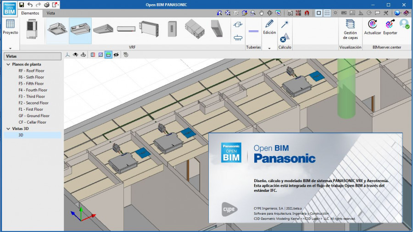413x232 pixels.
Task: Open the export file dropdown in title bar
Action: click(56, 5)
